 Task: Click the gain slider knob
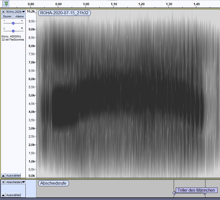point(13,23)
